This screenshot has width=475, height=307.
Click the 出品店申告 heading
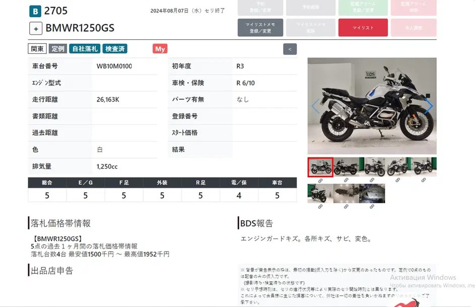52,271
